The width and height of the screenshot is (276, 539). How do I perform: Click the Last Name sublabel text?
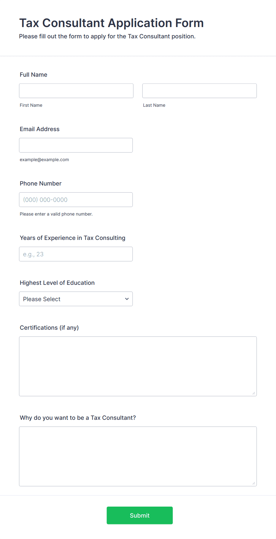[154, 105]
